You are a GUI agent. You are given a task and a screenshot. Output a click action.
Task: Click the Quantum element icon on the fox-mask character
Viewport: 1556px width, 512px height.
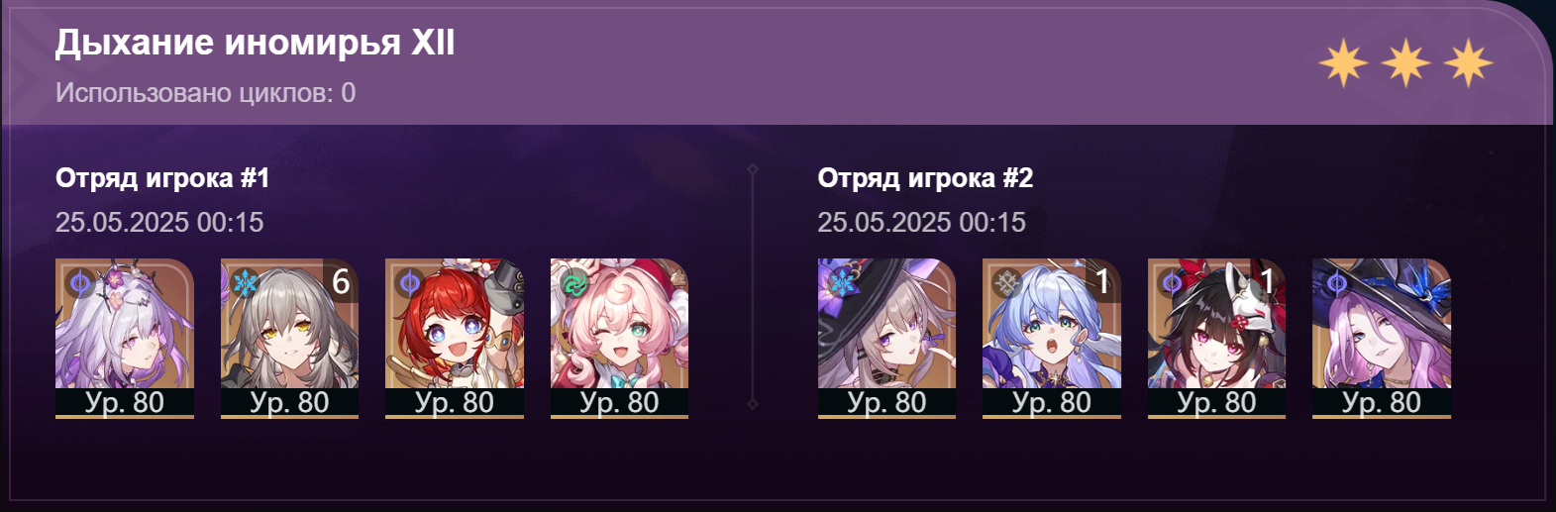pyautogui.click(x=1172, y=284)
